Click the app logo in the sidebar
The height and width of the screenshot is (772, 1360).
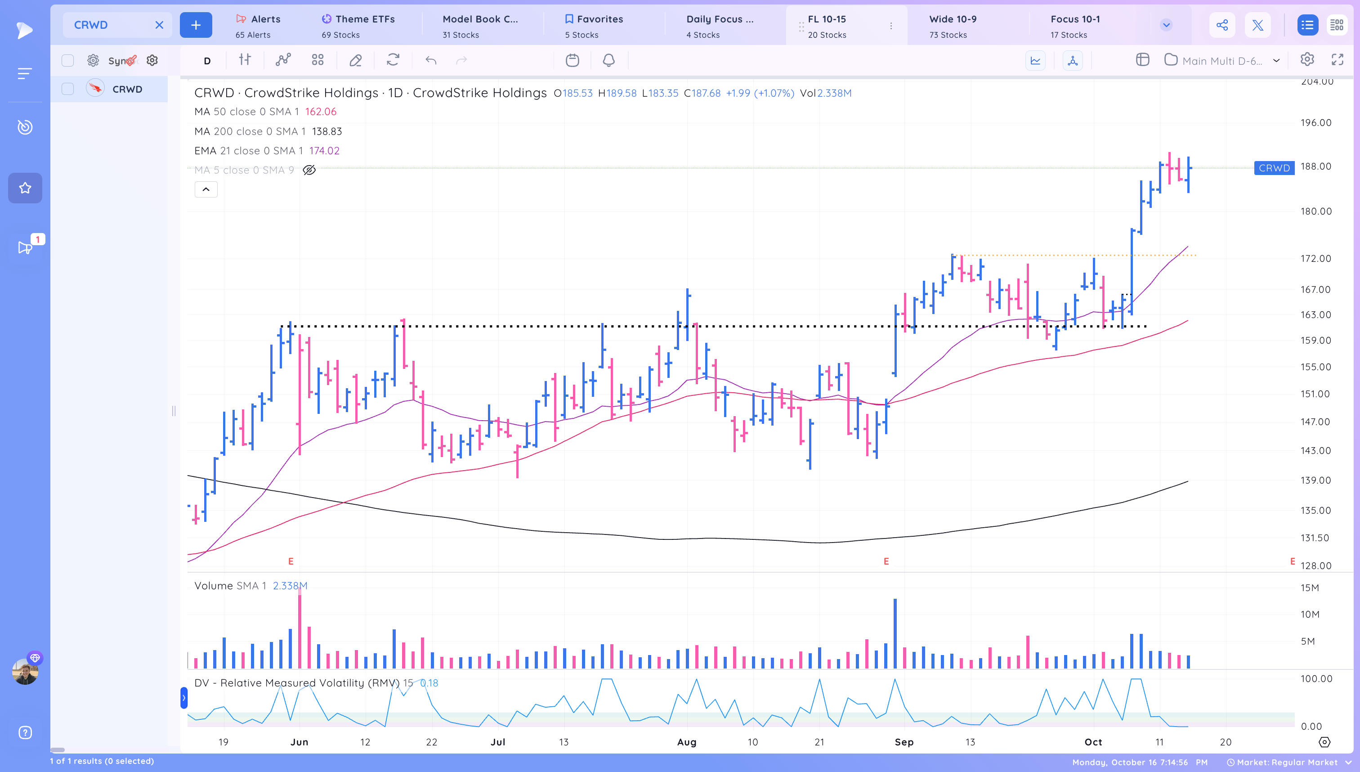point(24,30)
